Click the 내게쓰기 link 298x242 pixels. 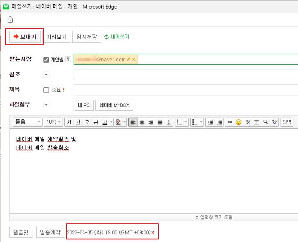117,37
